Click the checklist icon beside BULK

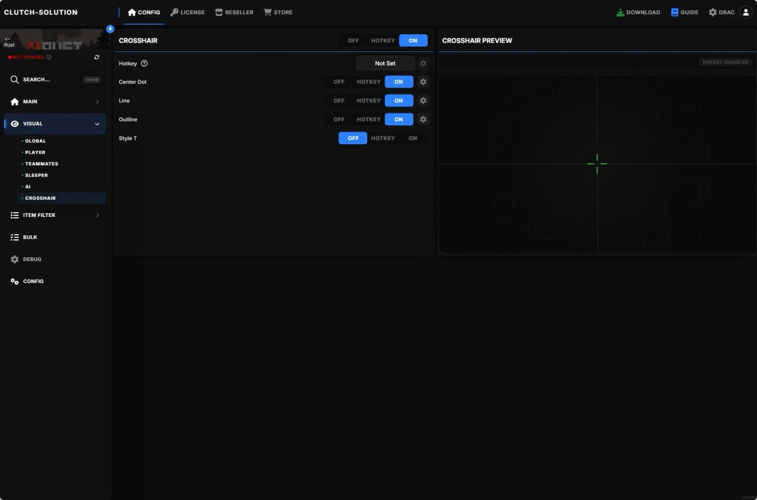click(15, 237)
